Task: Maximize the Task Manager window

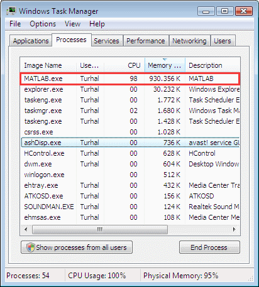Action: [x=225, y=11]
